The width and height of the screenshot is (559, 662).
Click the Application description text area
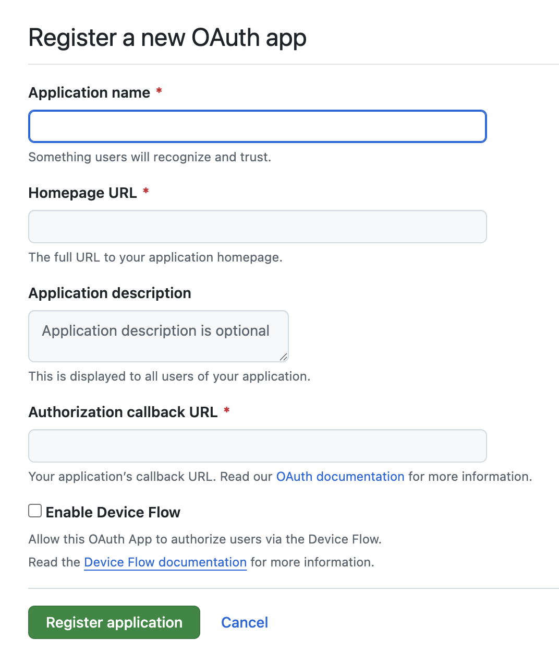[158, 336]
